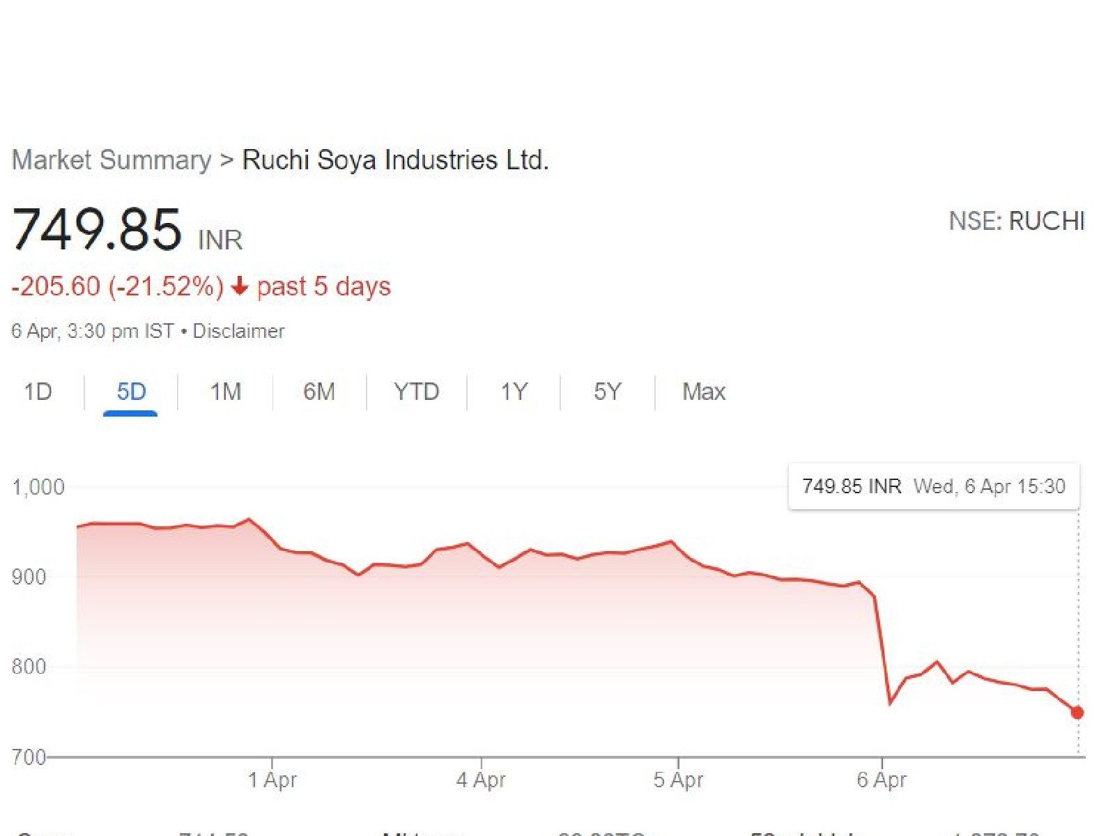Open the Disclaimer link
Viewport: 1115px width, 836px height.
coord(238,331)
